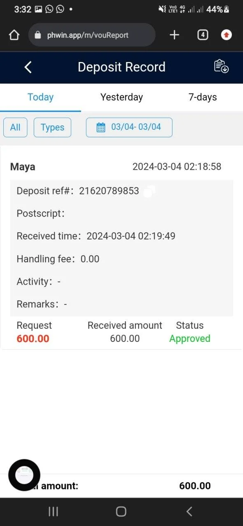Screen dimensions: 243x526
Task: Open the tab switcher showing 4 tabs
Action: point(202,35)
